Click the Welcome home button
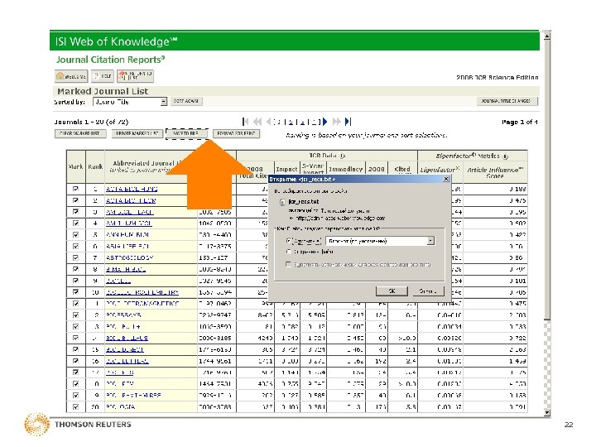Viewport: 596px width, 447px height. coord(71,76)
